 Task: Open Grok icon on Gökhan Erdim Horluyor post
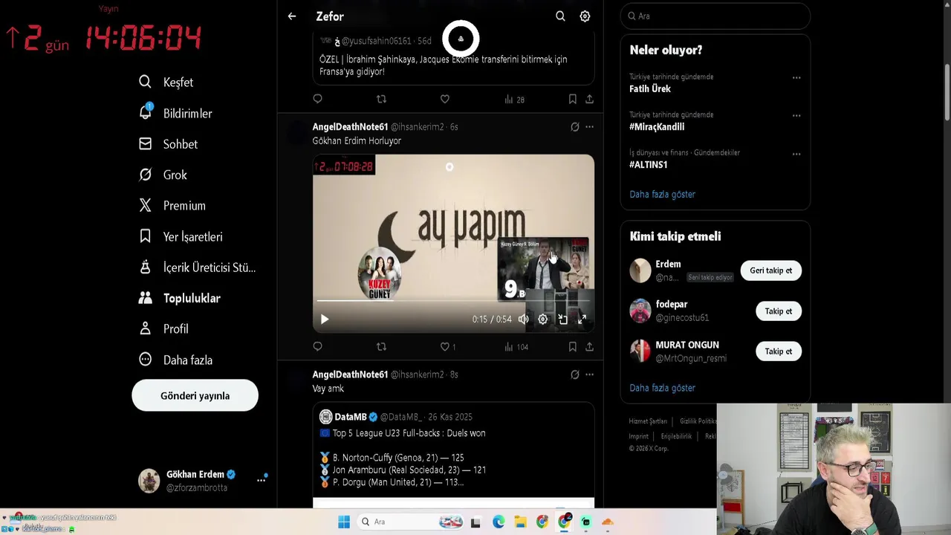[574, 127]
